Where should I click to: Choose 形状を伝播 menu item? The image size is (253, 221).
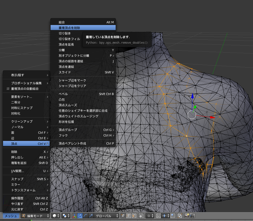(83, 122)
